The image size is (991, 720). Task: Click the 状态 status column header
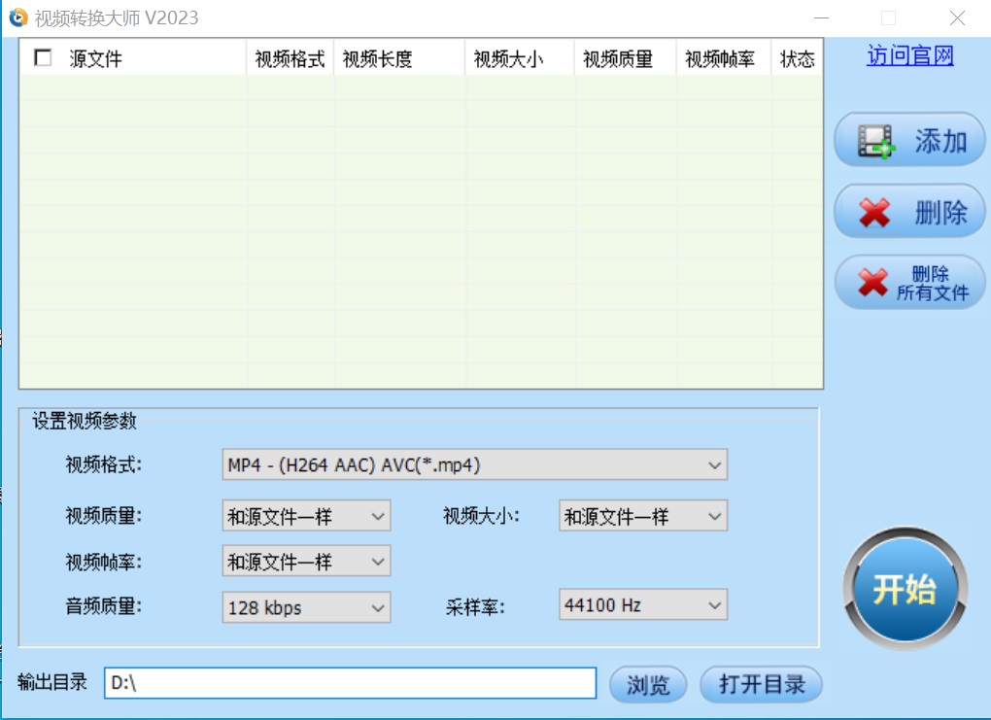(795, 57)
